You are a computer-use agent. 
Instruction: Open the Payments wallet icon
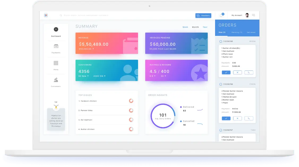click(56, 46)
